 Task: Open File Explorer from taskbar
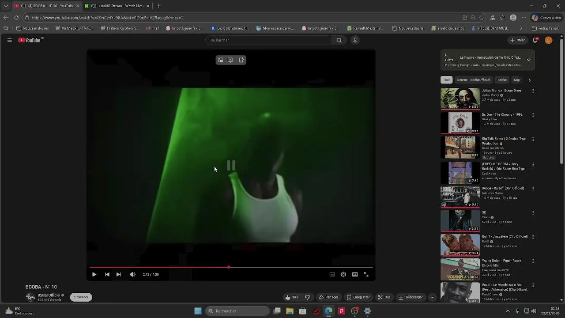pyautogui.click(x=290, y=311)
